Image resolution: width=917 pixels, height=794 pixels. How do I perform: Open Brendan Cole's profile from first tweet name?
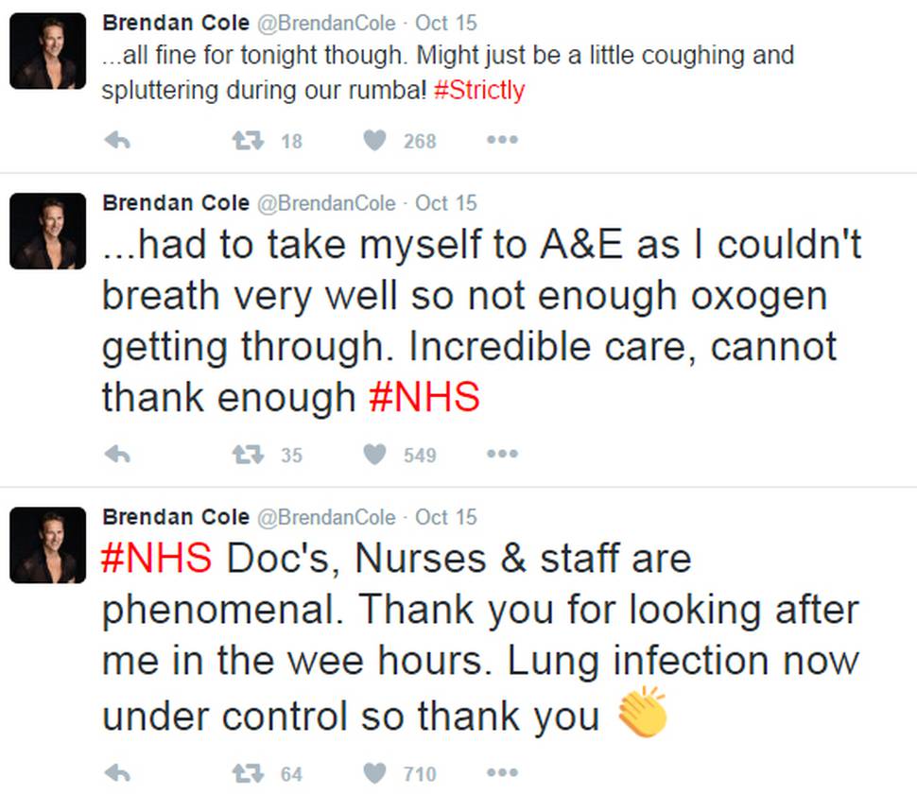pos(176,24)
